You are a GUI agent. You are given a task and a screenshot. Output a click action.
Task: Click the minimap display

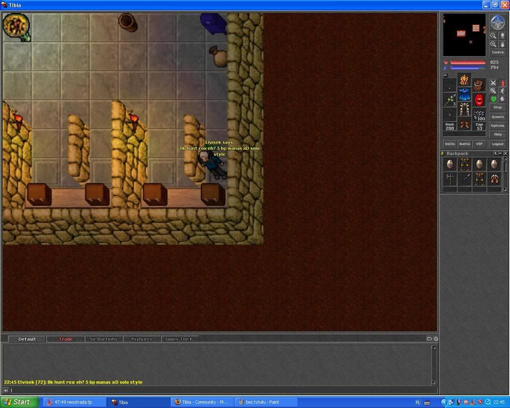coord(465,35)
